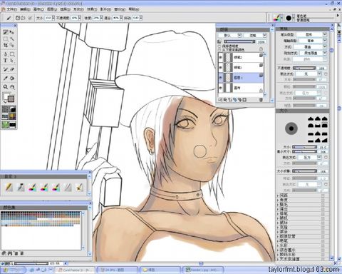Viewport: 342px width, 274px height.
Task: Expand the 角度 brush control section
Action: click(278, 200)
